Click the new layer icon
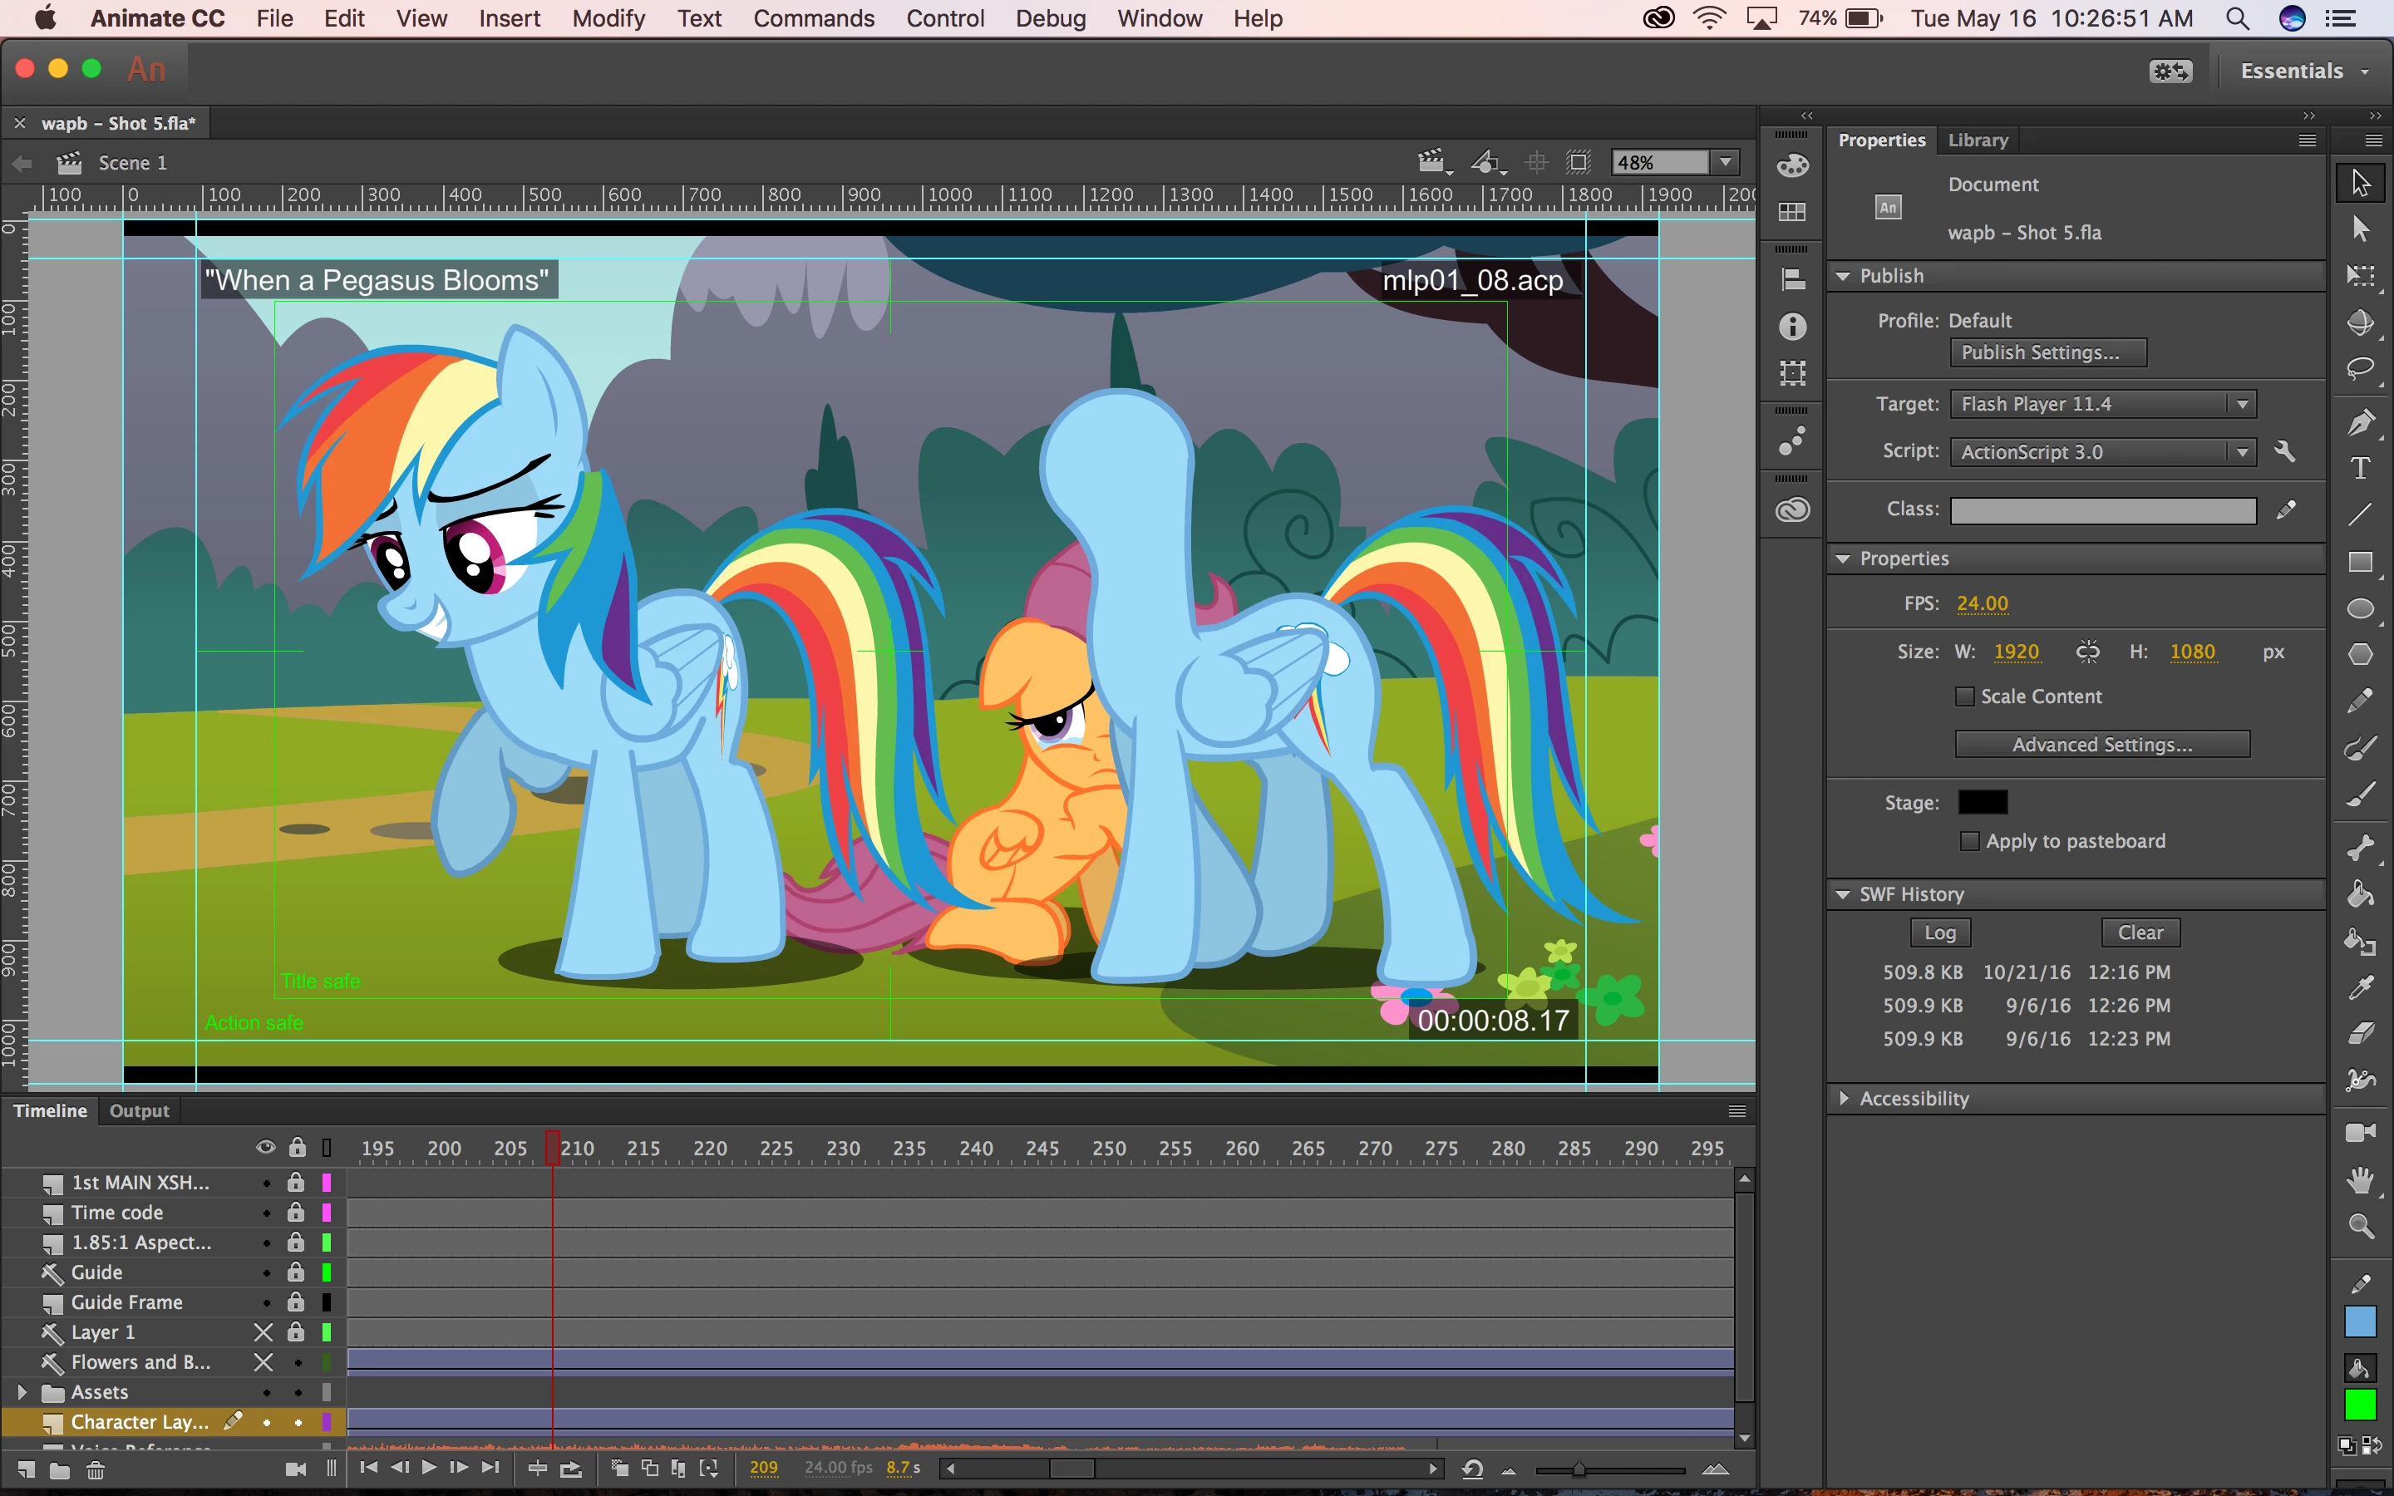This screenshot has height=1496, width=2394. 27,1470
